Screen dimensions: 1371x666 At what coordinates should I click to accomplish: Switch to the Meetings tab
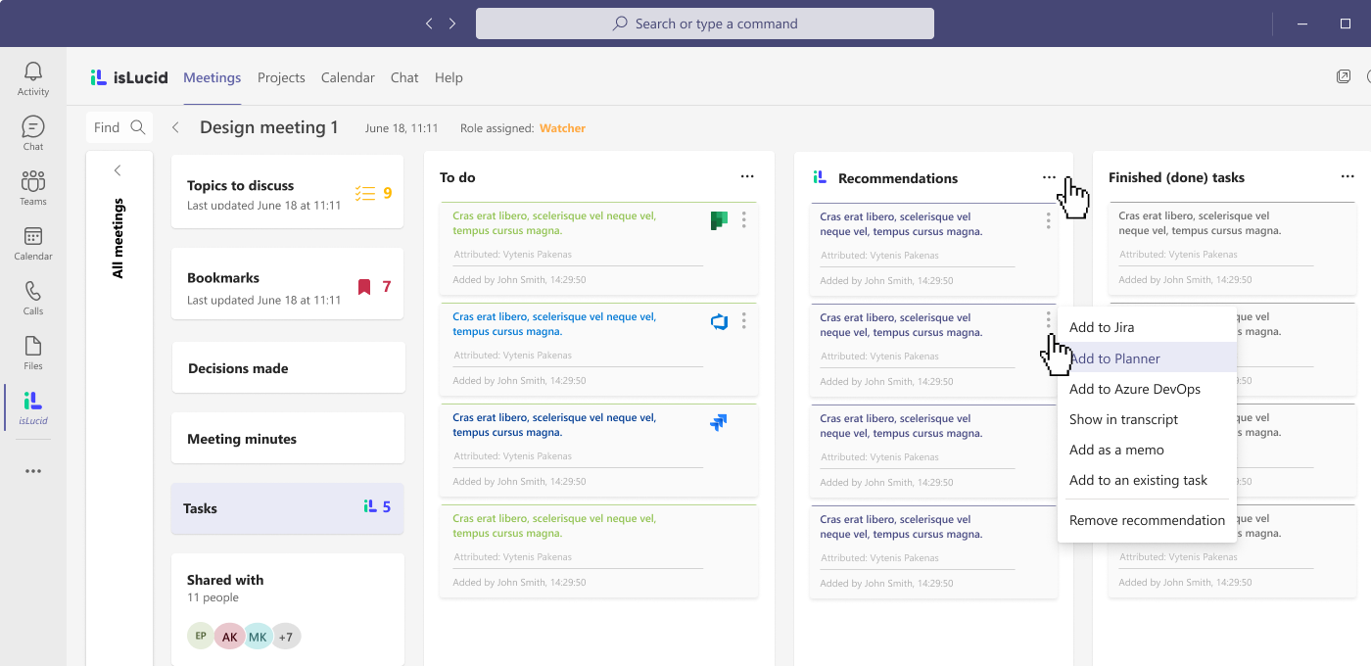[213, 77]
